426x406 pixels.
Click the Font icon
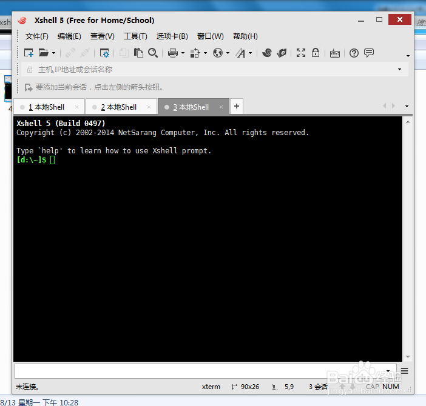240,53
